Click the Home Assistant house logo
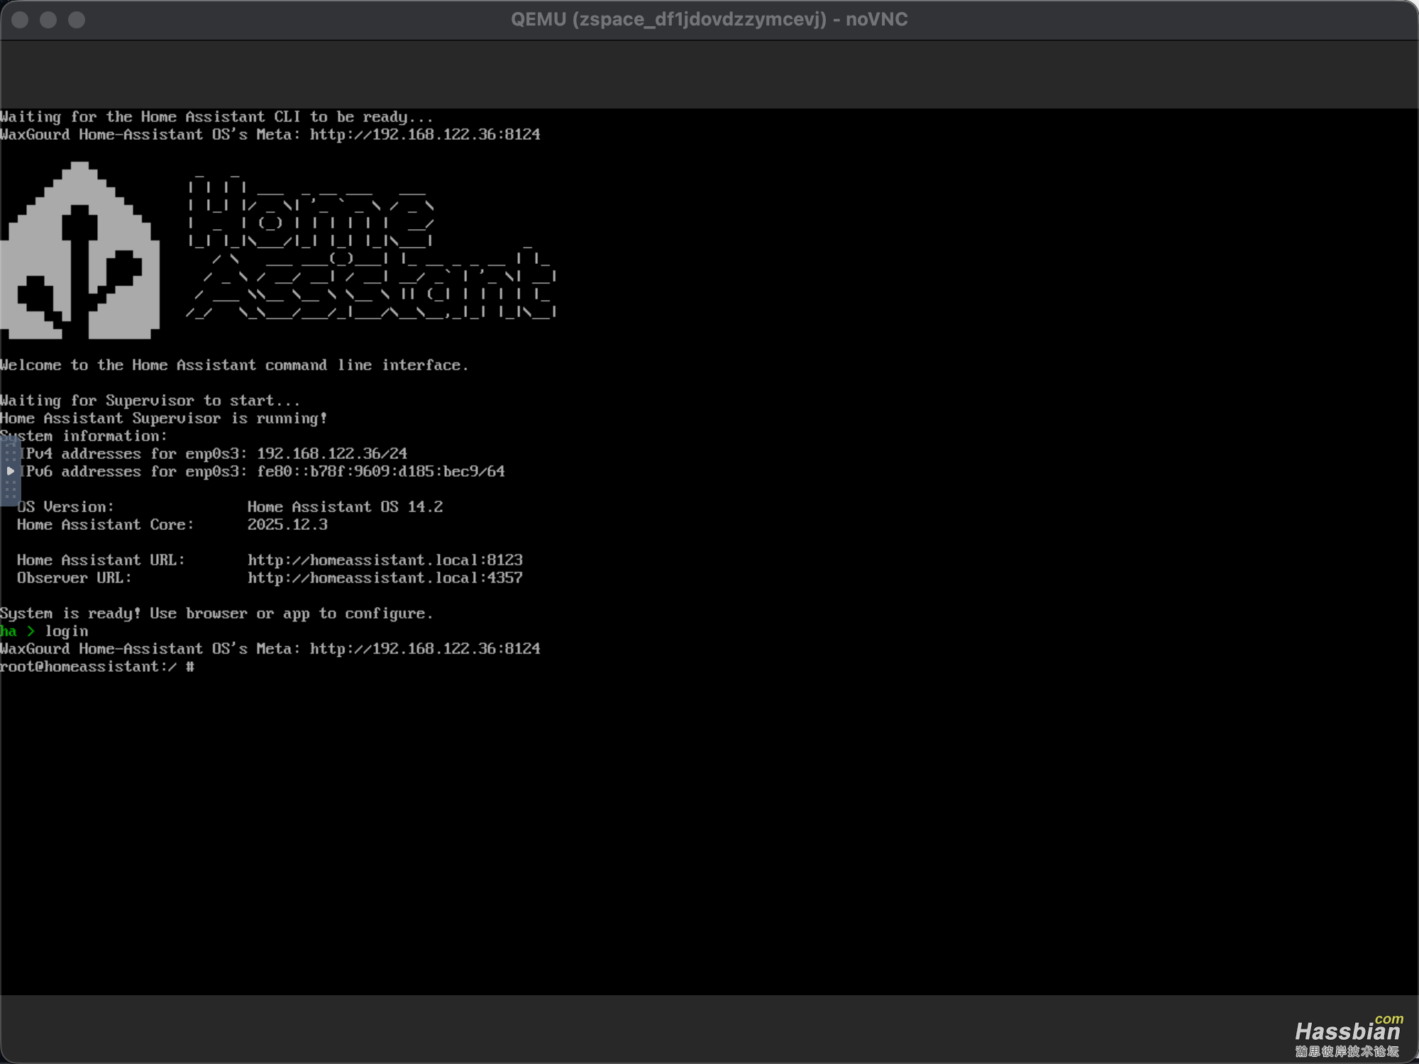The width and height of the screenshot is (1419, 1064). pyautogui.click(x=79, y=252)
